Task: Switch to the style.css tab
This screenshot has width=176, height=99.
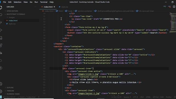Action: pyautogui.click(x=65, y=7)
